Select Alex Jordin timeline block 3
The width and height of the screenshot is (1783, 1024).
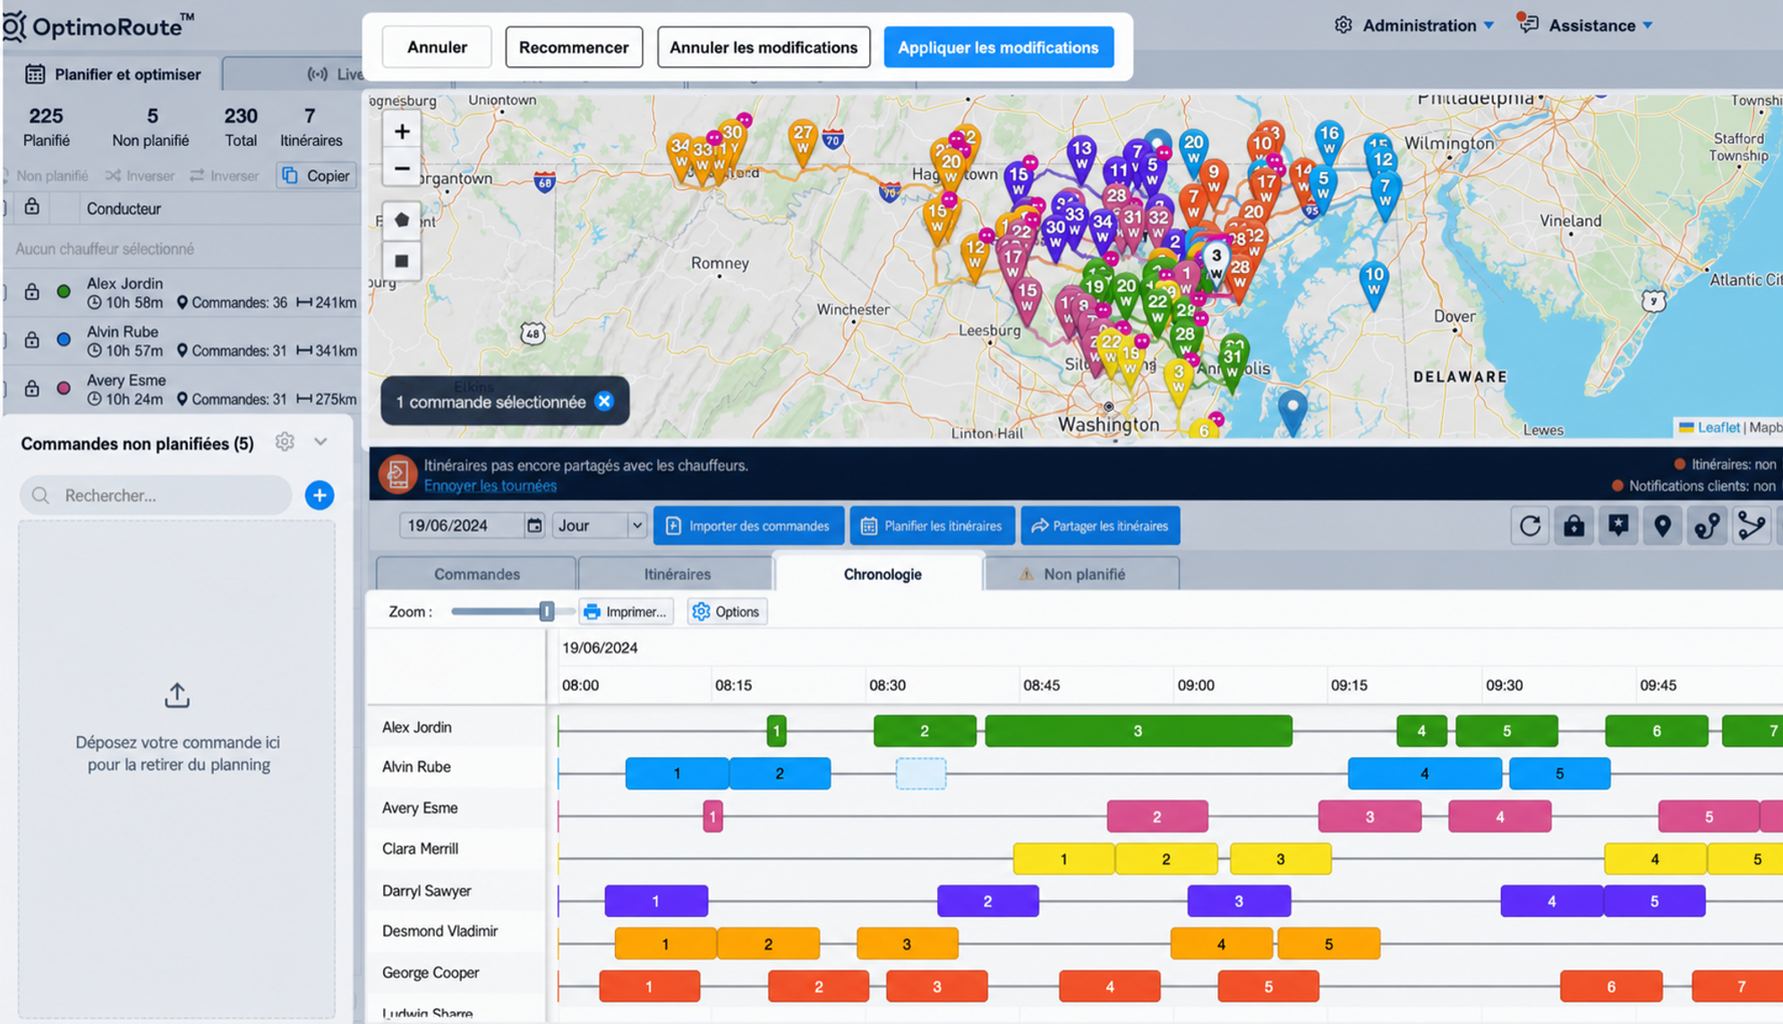pos(1139,730)
